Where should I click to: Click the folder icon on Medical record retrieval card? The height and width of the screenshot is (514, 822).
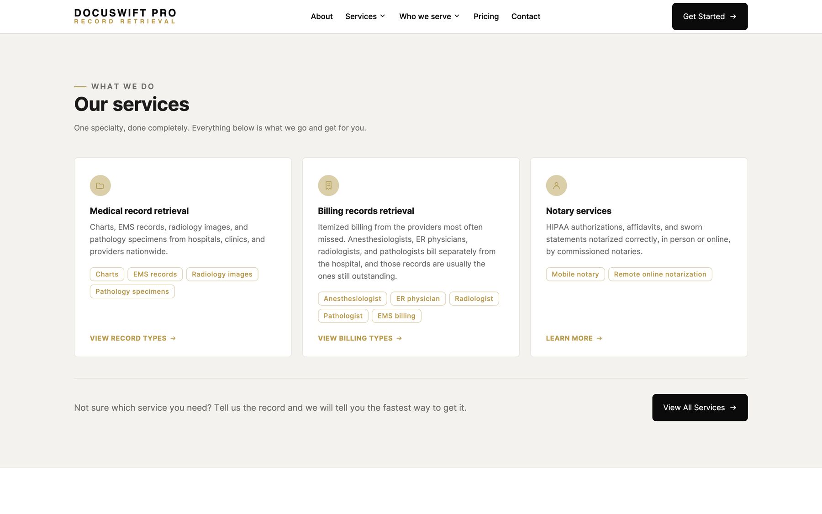[x=100, y=185]
